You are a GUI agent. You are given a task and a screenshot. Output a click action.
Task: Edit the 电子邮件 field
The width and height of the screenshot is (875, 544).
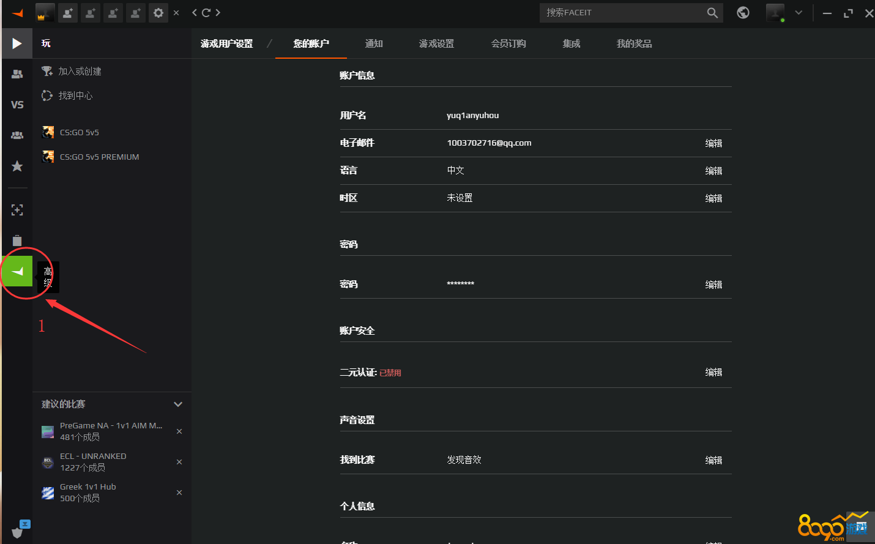(713, 143)
